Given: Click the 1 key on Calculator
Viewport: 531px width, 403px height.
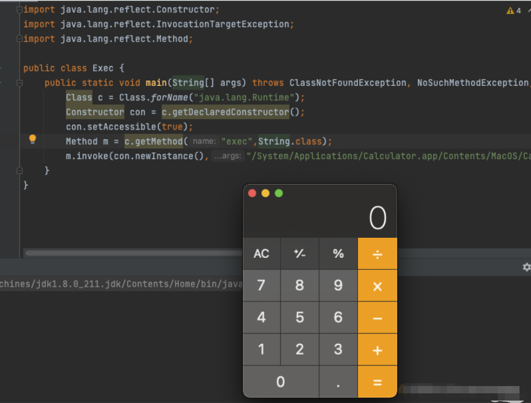Looking at the screenshot, I should click(x=261, y=349).
